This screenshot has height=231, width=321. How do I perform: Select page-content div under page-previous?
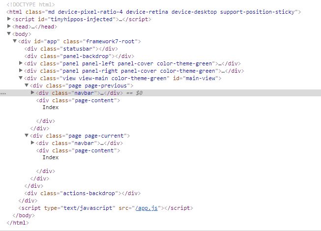78,100
